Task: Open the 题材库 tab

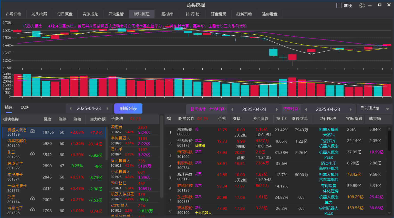Action: coord(167,14)
